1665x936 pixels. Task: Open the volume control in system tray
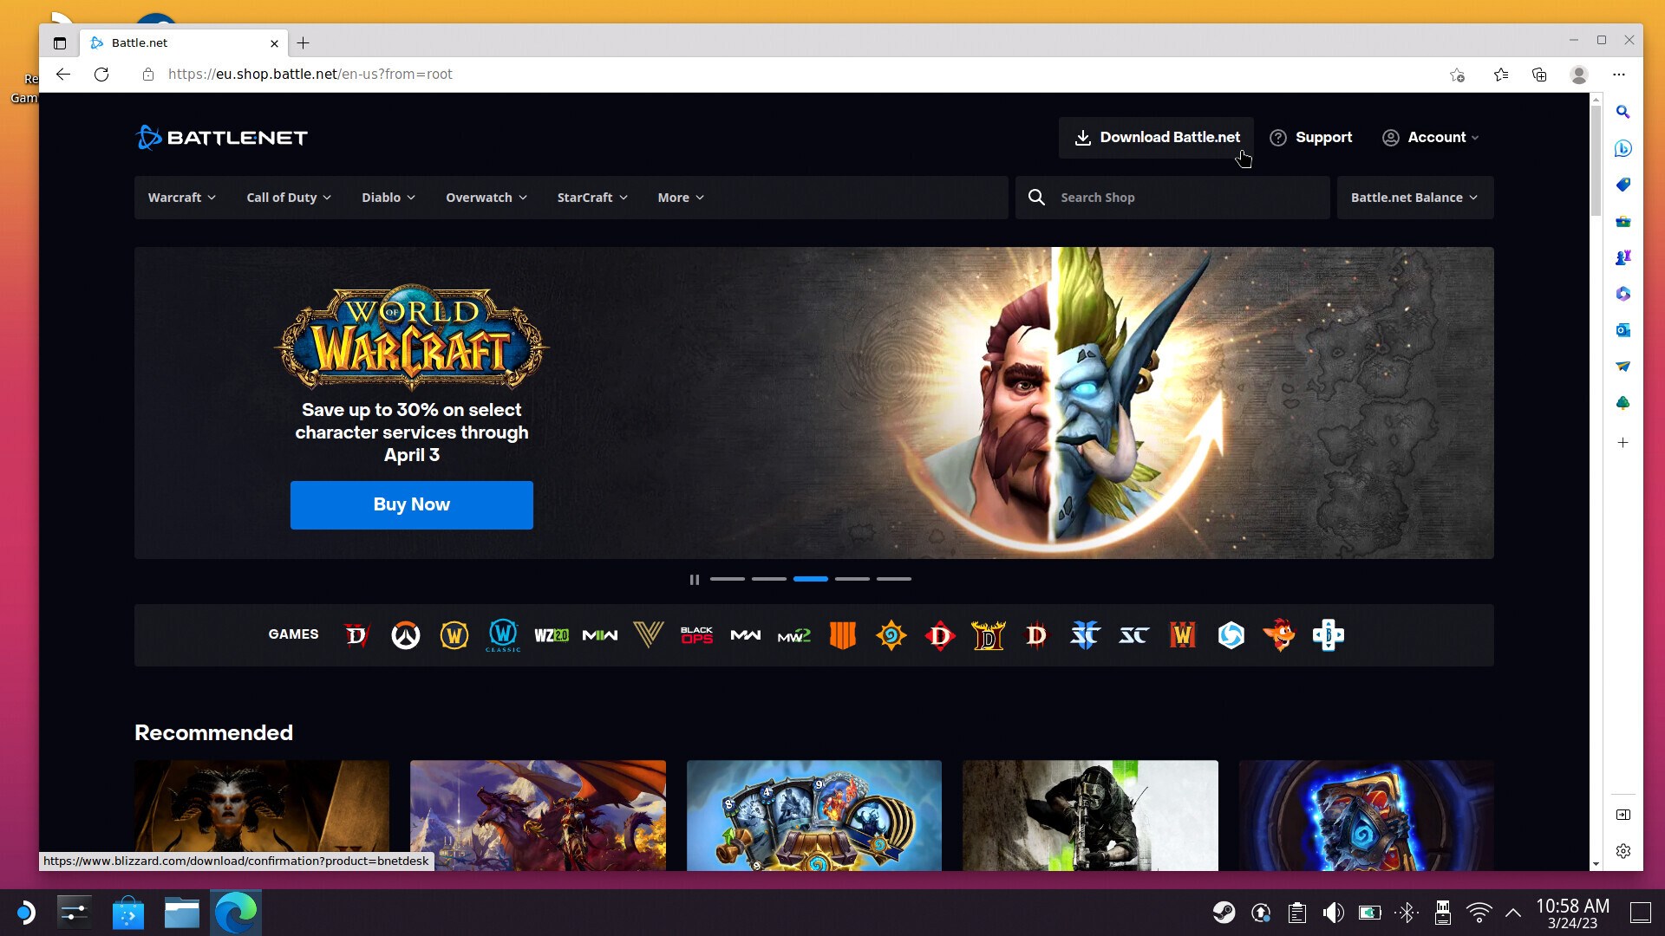point(1333,913)
